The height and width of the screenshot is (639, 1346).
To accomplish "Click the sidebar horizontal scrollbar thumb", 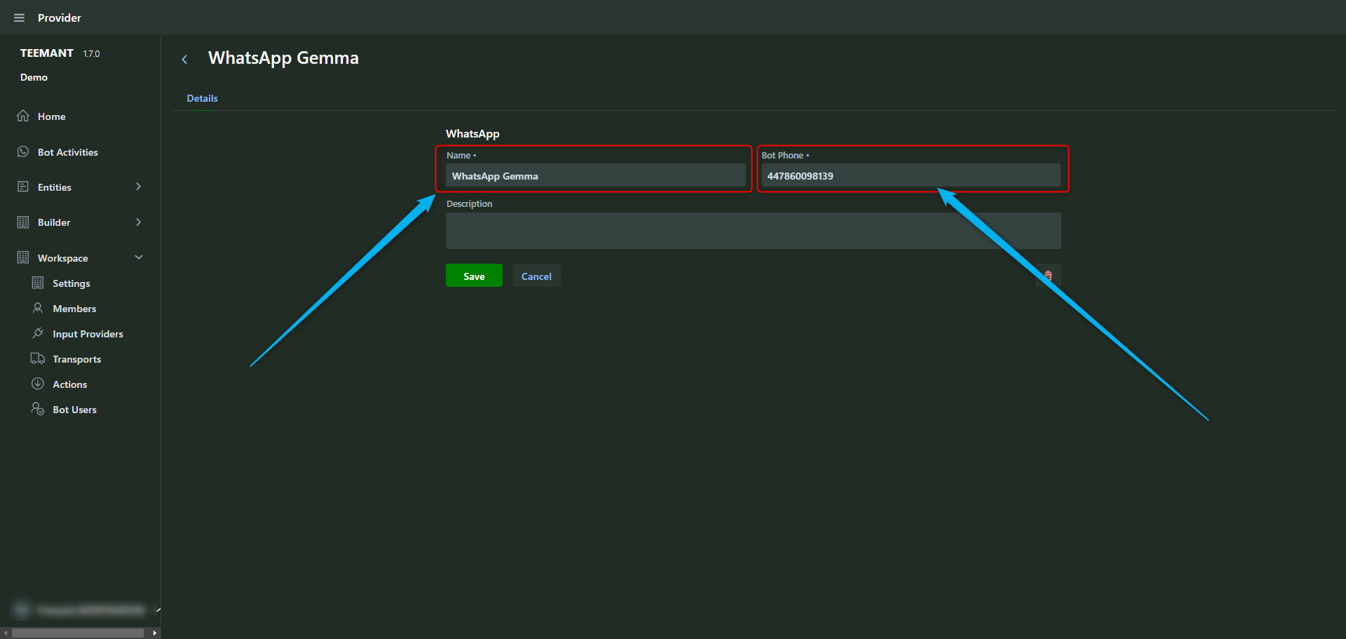I will click(x=78, y=633).
